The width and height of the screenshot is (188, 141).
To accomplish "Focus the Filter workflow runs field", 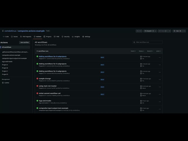I will (147, 42).
